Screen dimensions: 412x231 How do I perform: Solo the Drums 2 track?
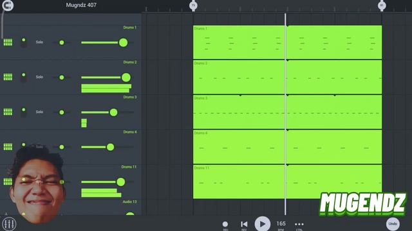click(x=39, y=77)
